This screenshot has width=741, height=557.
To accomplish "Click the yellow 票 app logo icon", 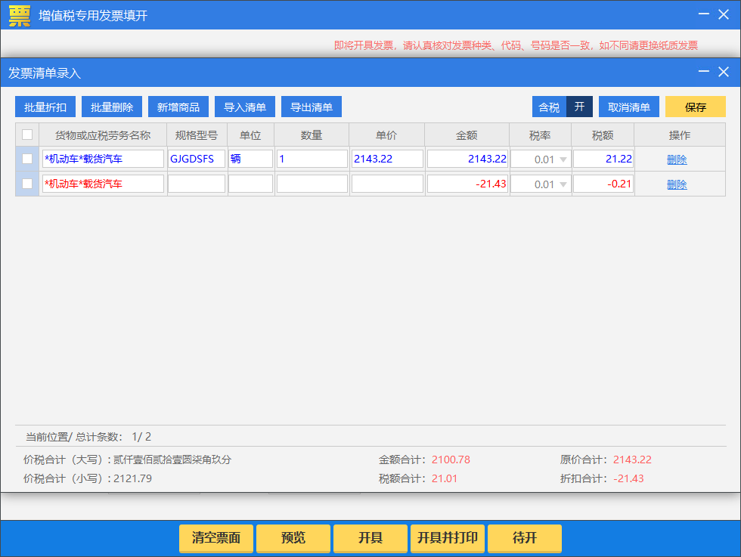I will pyautogui.click(x=20, y=15).
